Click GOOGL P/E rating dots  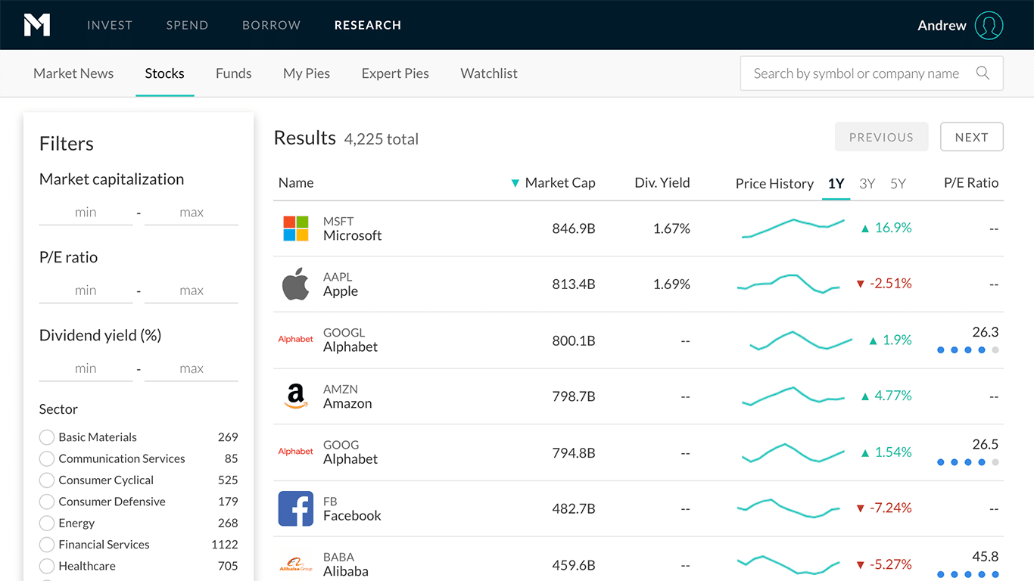click(968, 350)
